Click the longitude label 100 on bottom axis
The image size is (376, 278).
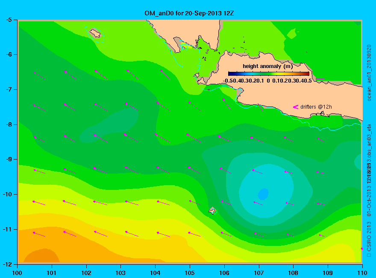17,273
